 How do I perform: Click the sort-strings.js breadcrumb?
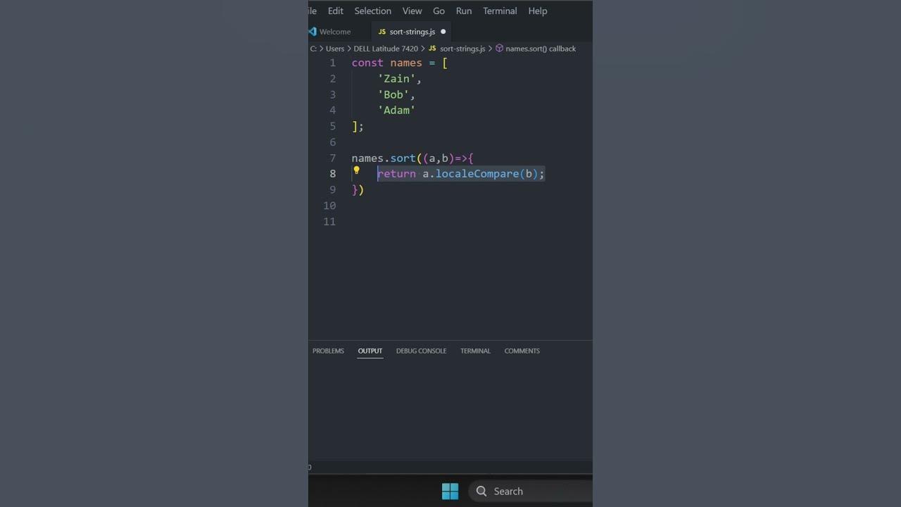[462, 49]
